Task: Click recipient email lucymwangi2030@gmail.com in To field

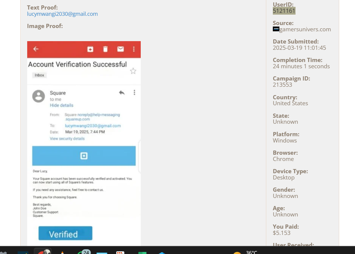Action: point(93,126)
